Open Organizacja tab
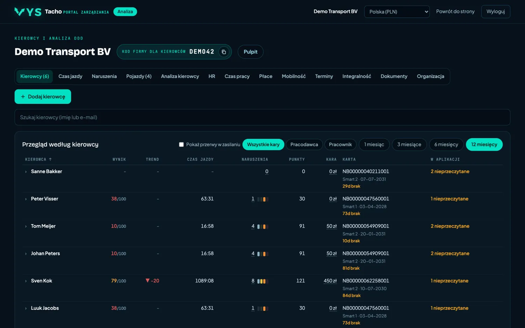This screenshot has width=525, height=328. pos(430,76)
